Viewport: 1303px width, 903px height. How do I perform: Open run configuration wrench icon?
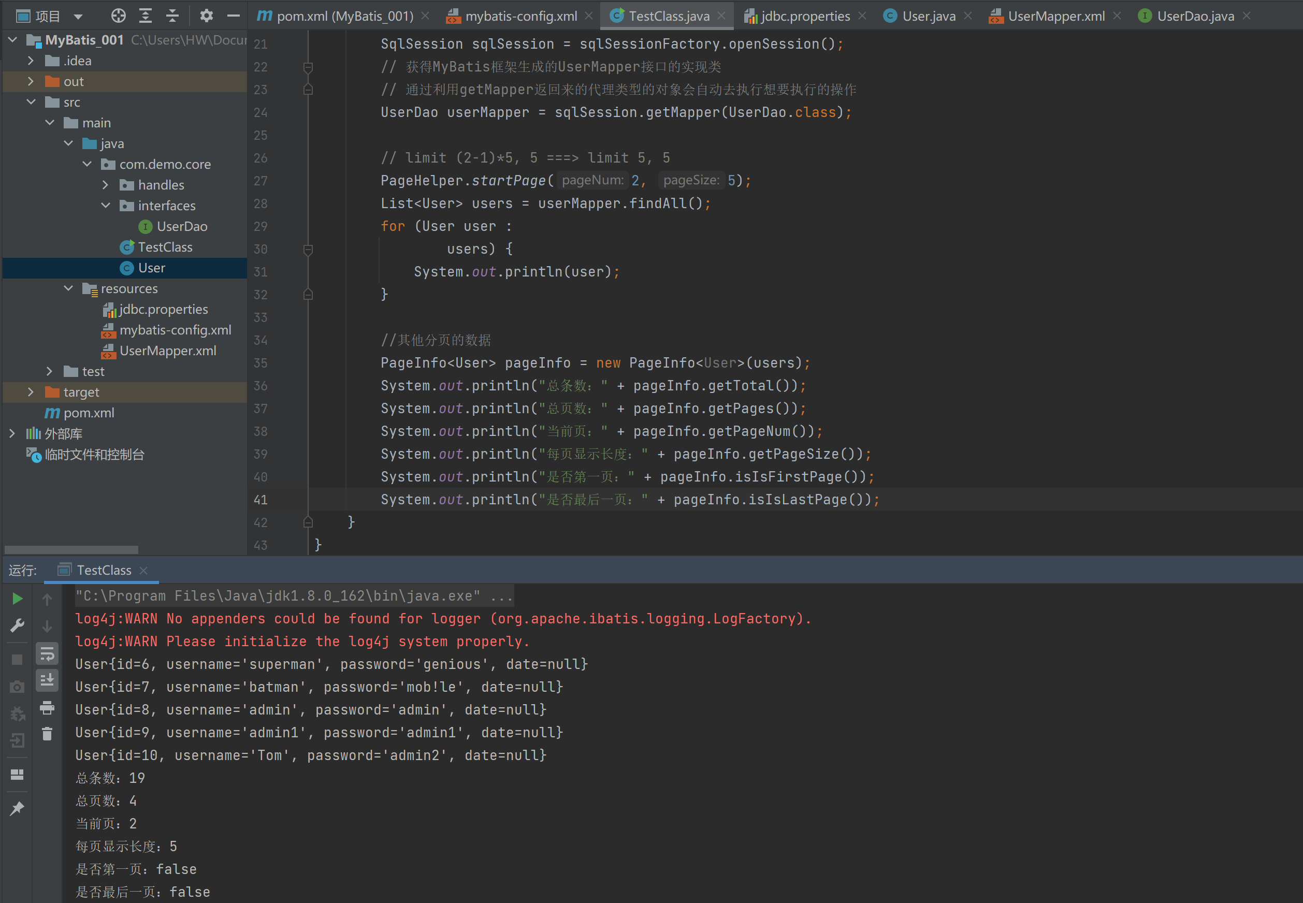click(x=17, y=626)
